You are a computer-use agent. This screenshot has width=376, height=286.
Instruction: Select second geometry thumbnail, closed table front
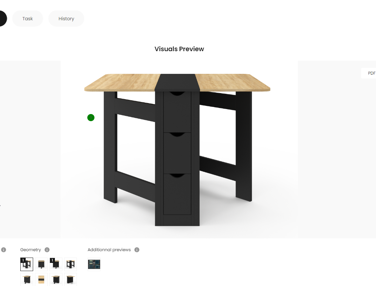(x=41, y=264)
